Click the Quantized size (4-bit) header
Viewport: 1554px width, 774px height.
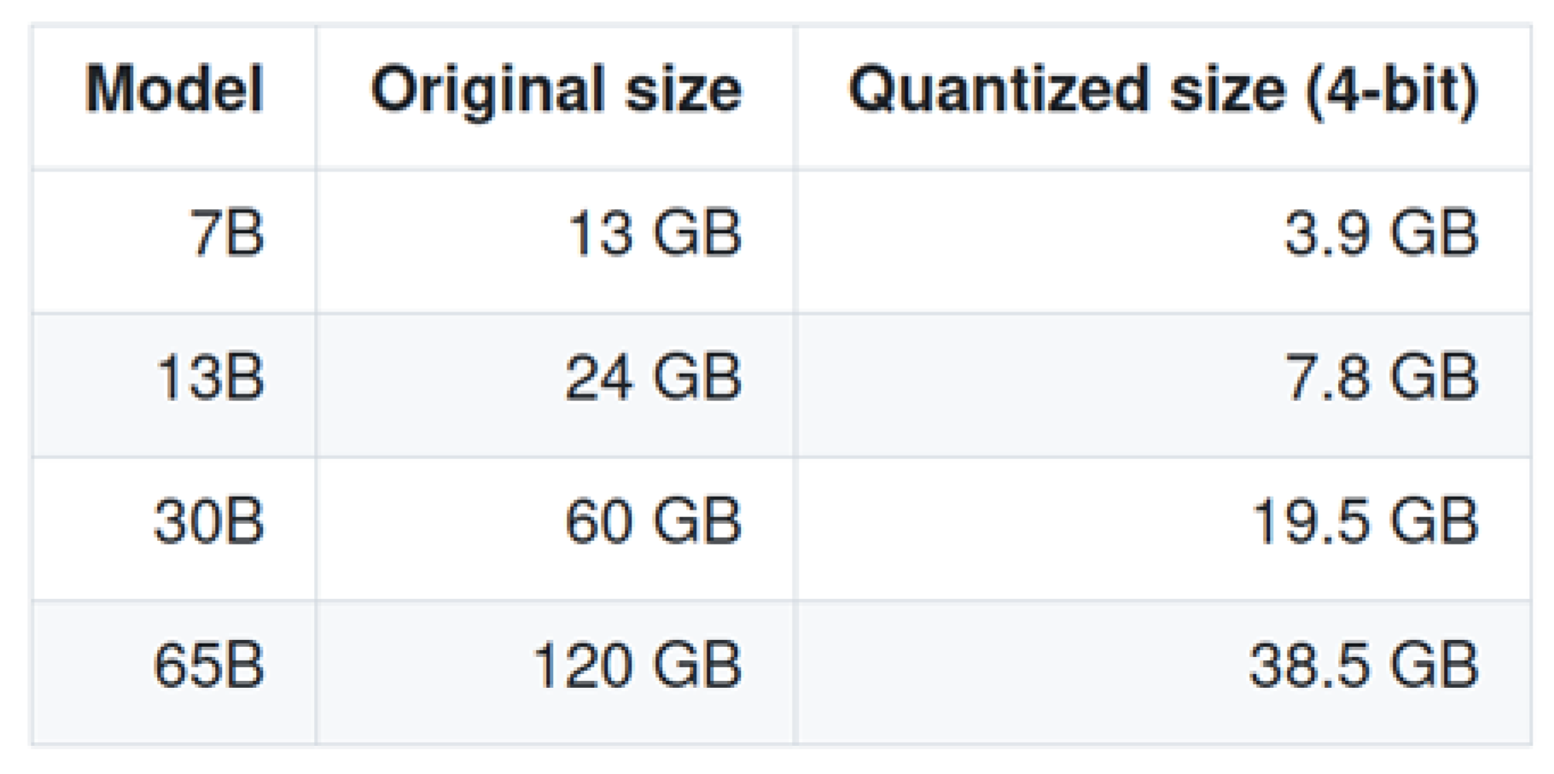coord(1163,90)
